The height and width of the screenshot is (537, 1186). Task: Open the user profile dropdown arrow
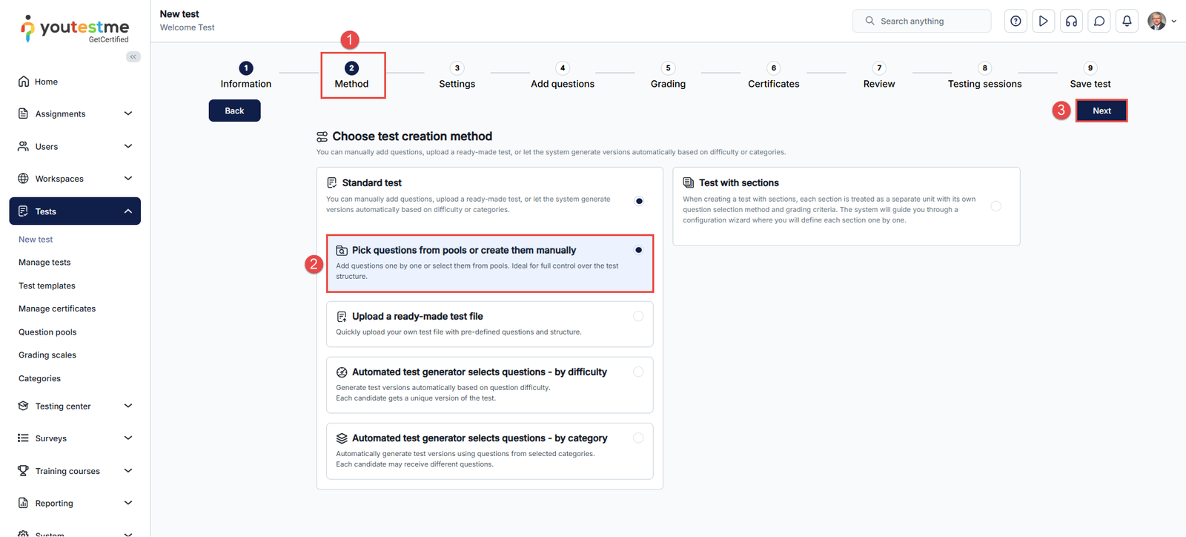point(1173,22)
